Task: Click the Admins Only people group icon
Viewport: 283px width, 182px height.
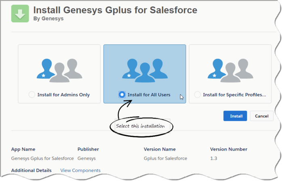Action: pos(59,69)
